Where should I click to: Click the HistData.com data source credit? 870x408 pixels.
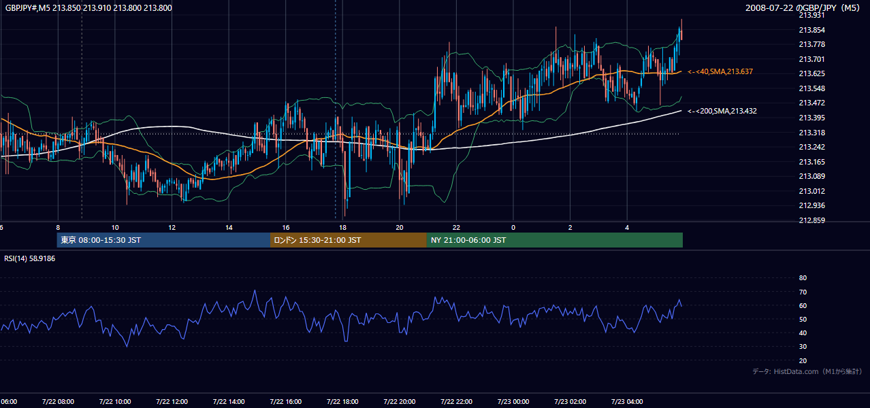pos(807,371)
